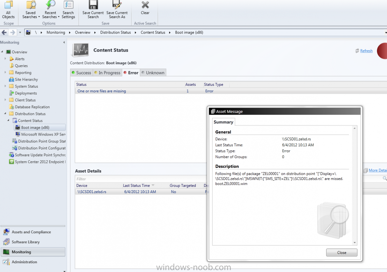387x272 pixels.
Task: Click the More Details link
Action: [x=378, y=170]
